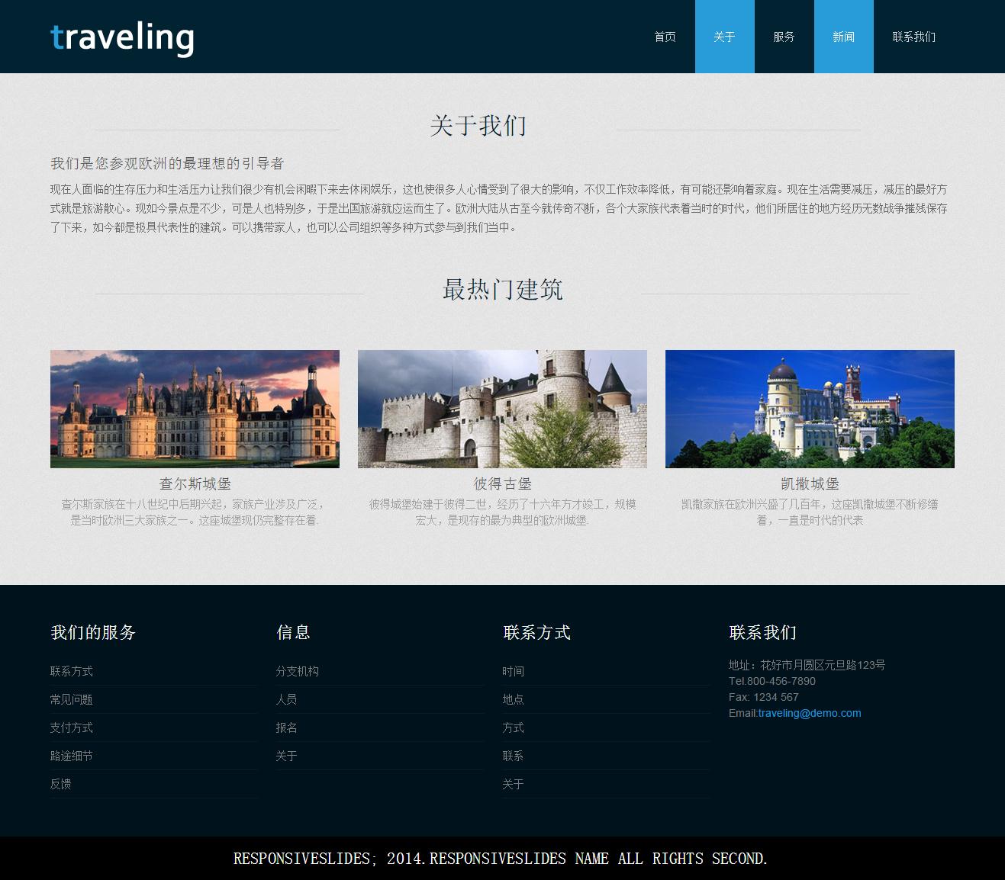The image size is (1005, 880).
Task: View the 彼得古堡 castle photo
Action: tap(502, 409)
